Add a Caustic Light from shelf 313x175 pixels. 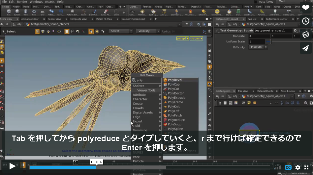(249, 12)
